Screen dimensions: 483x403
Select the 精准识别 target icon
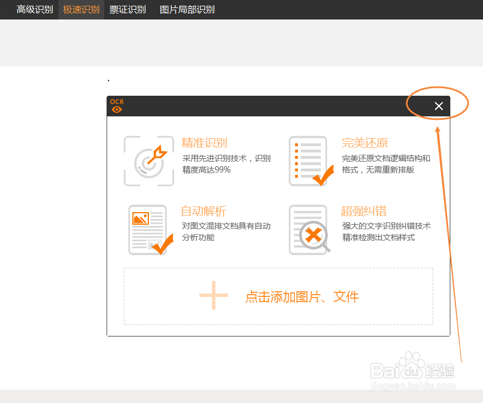pyautogui.click(x=149, y=161)
